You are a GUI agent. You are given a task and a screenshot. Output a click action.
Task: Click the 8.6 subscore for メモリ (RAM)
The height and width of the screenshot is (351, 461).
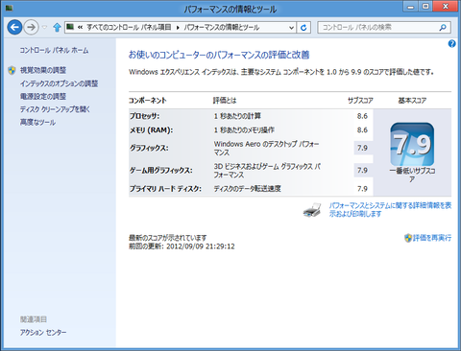(x=362, y=130)
